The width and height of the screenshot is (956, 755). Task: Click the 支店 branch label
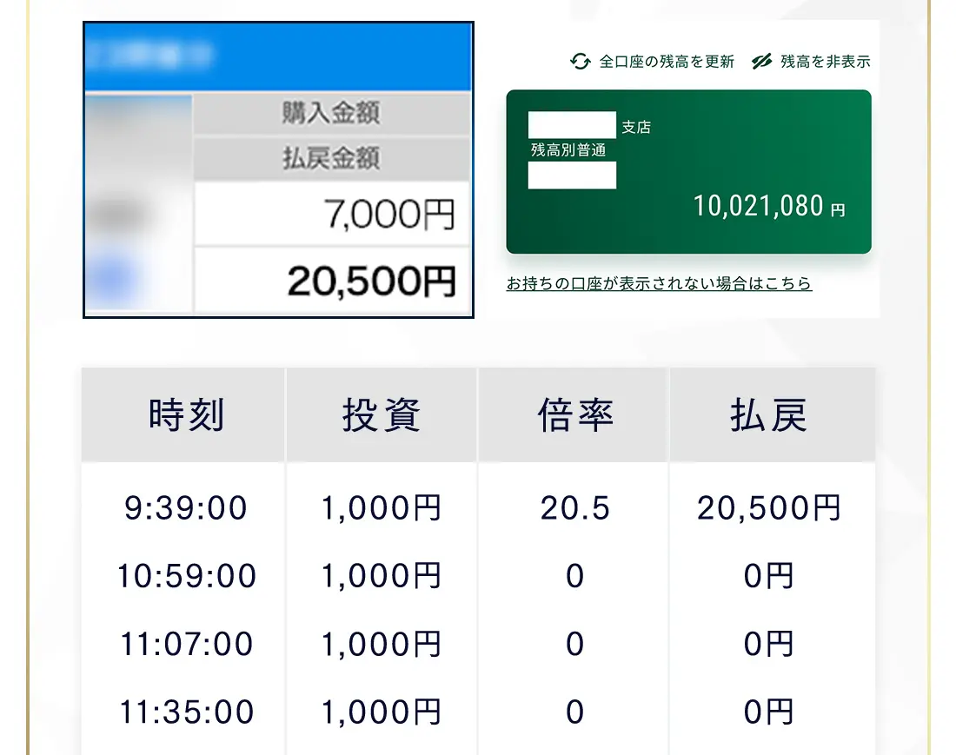tap(636, 128)
